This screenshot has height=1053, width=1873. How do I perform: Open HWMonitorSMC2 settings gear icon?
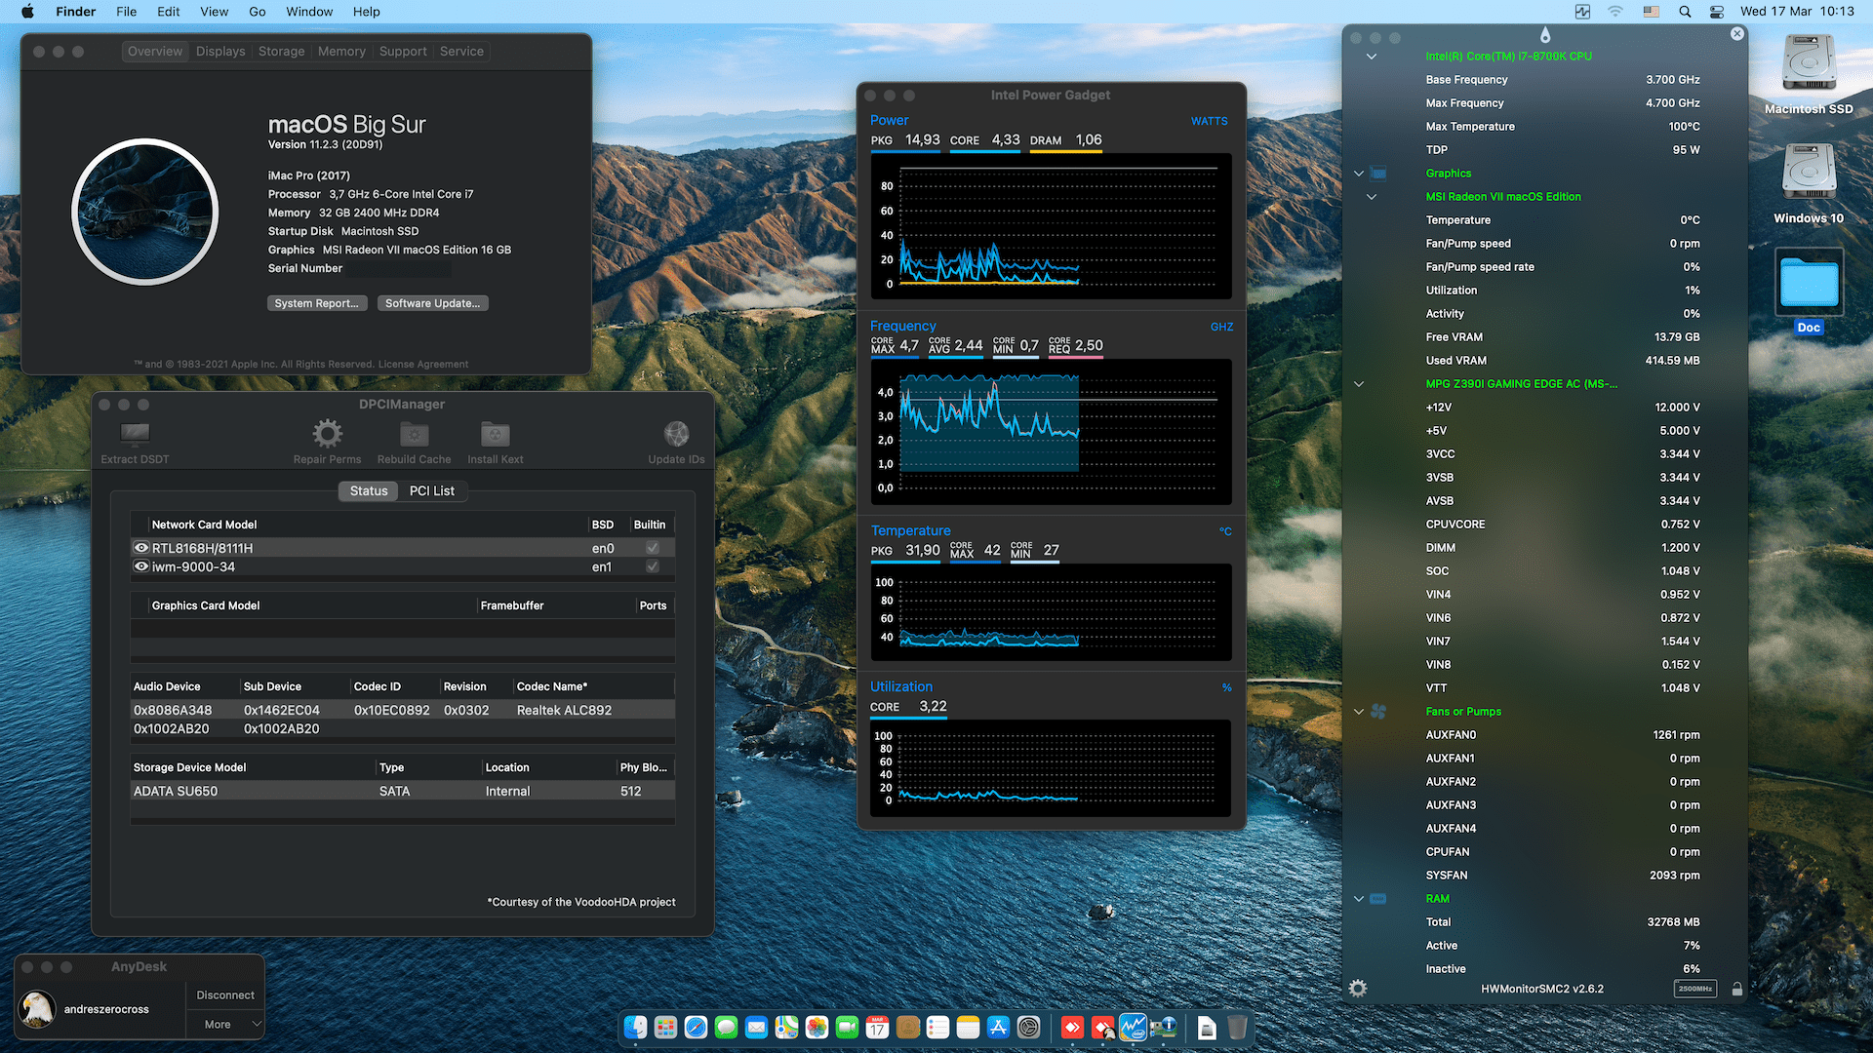[x=1357, y=989]
